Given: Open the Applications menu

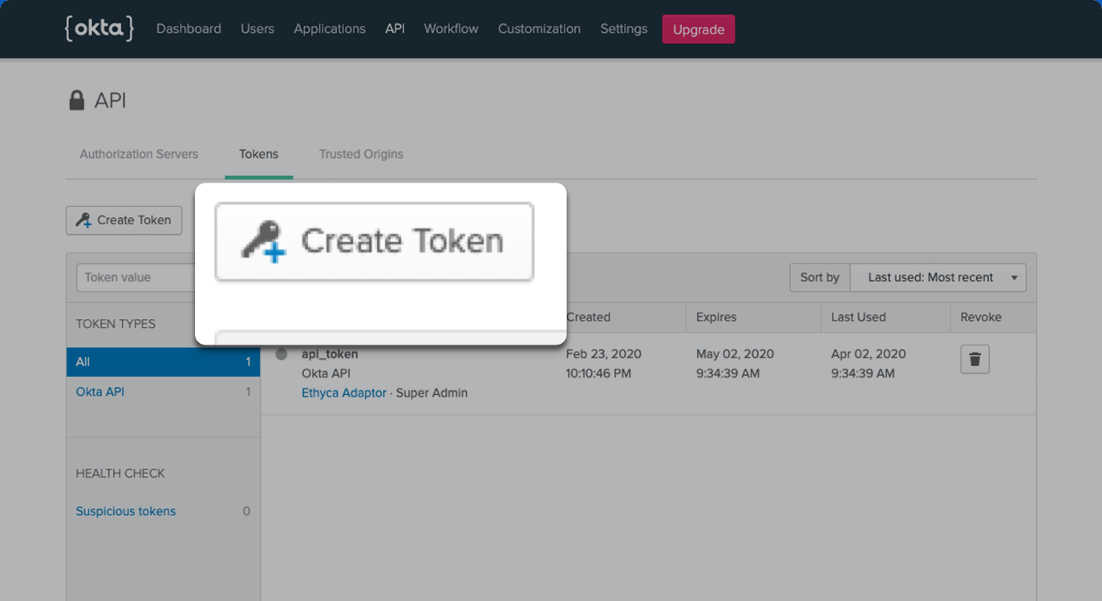Looking at the screenshot, I should pos(330,29).
